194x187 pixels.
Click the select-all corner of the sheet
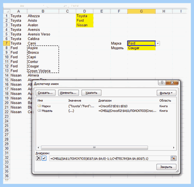tap(7, 11)
